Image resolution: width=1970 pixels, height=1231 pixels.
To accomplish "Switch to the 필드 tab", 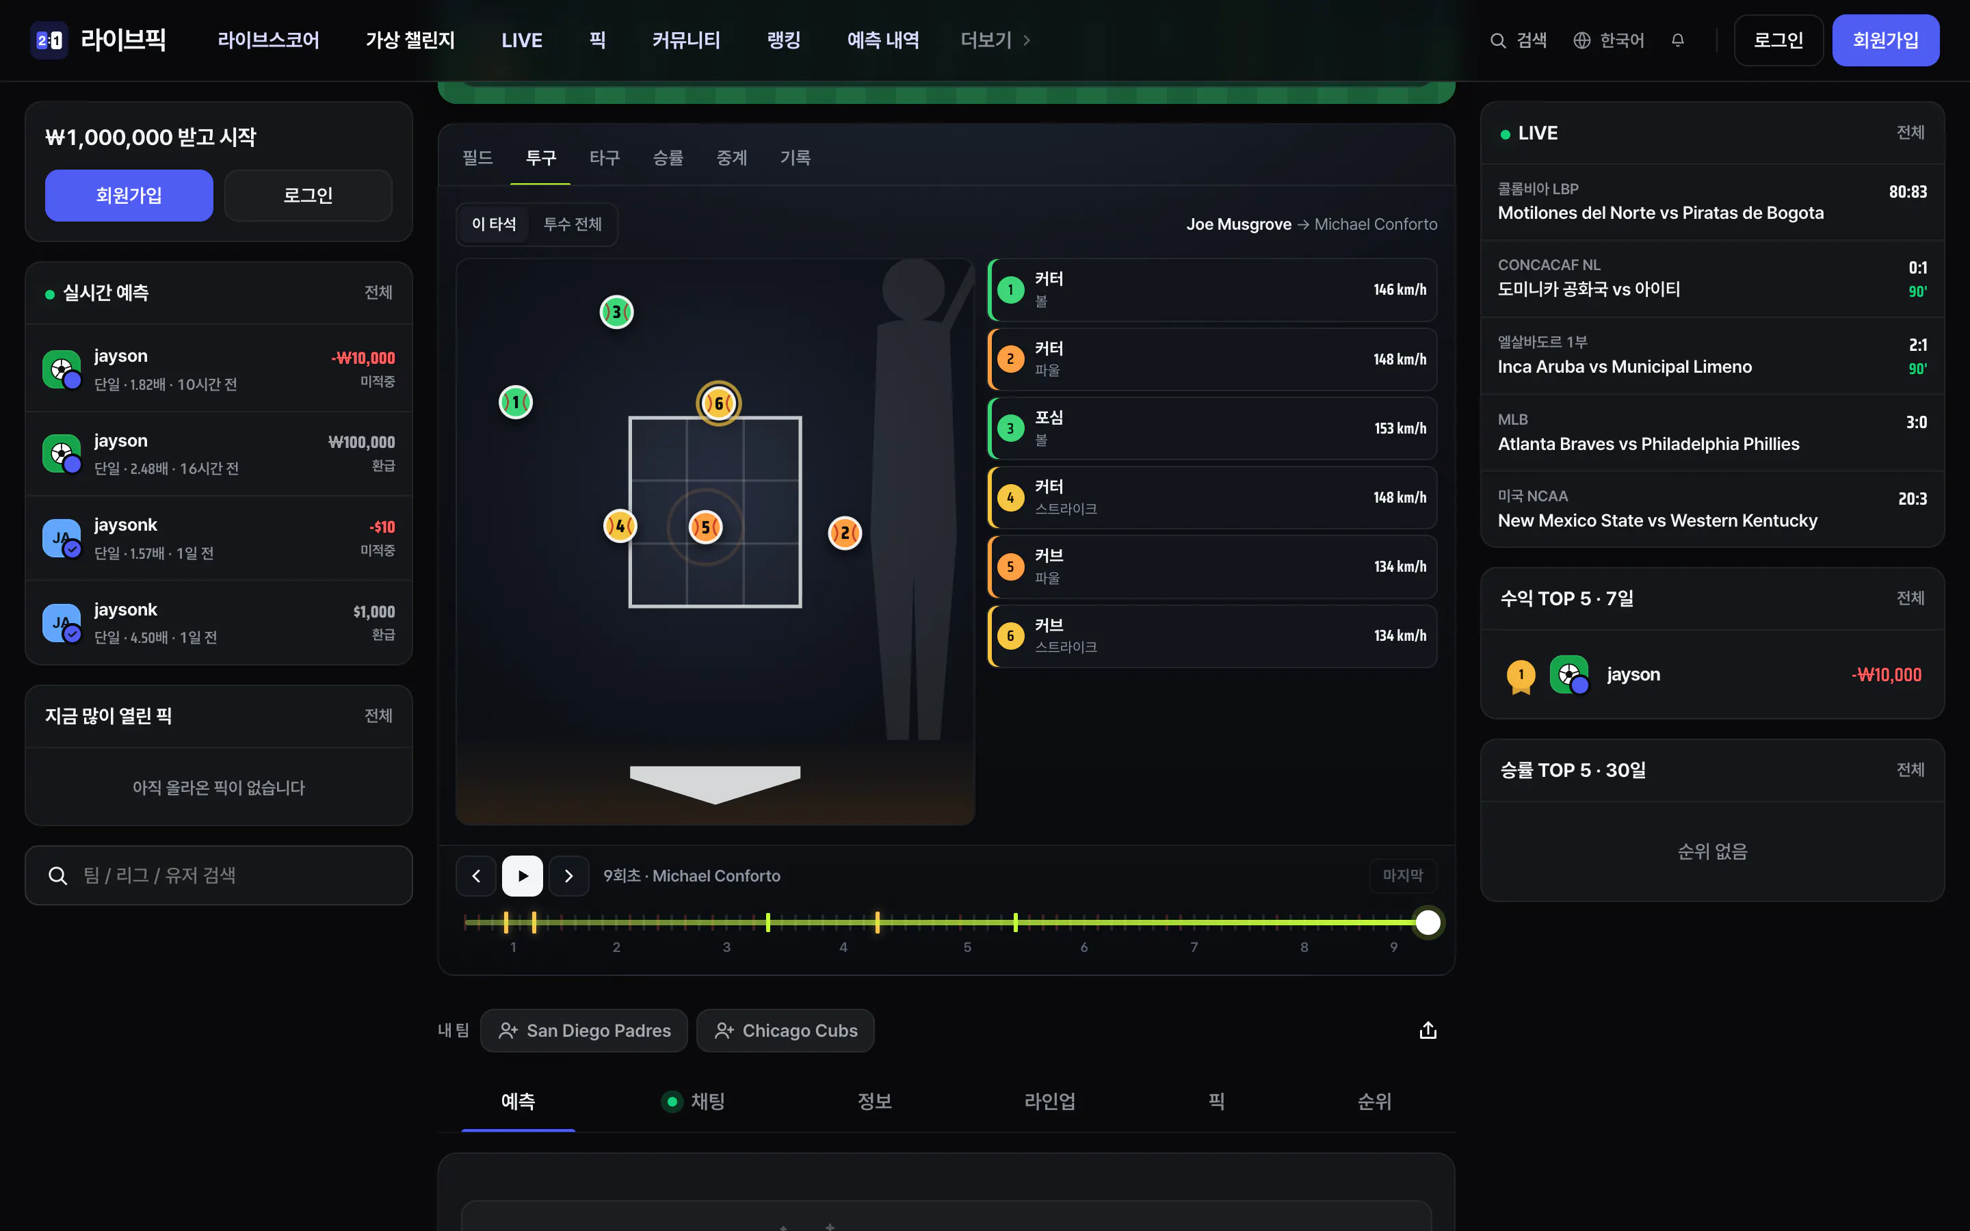I will pyautogui.click(x=477, y=158).
